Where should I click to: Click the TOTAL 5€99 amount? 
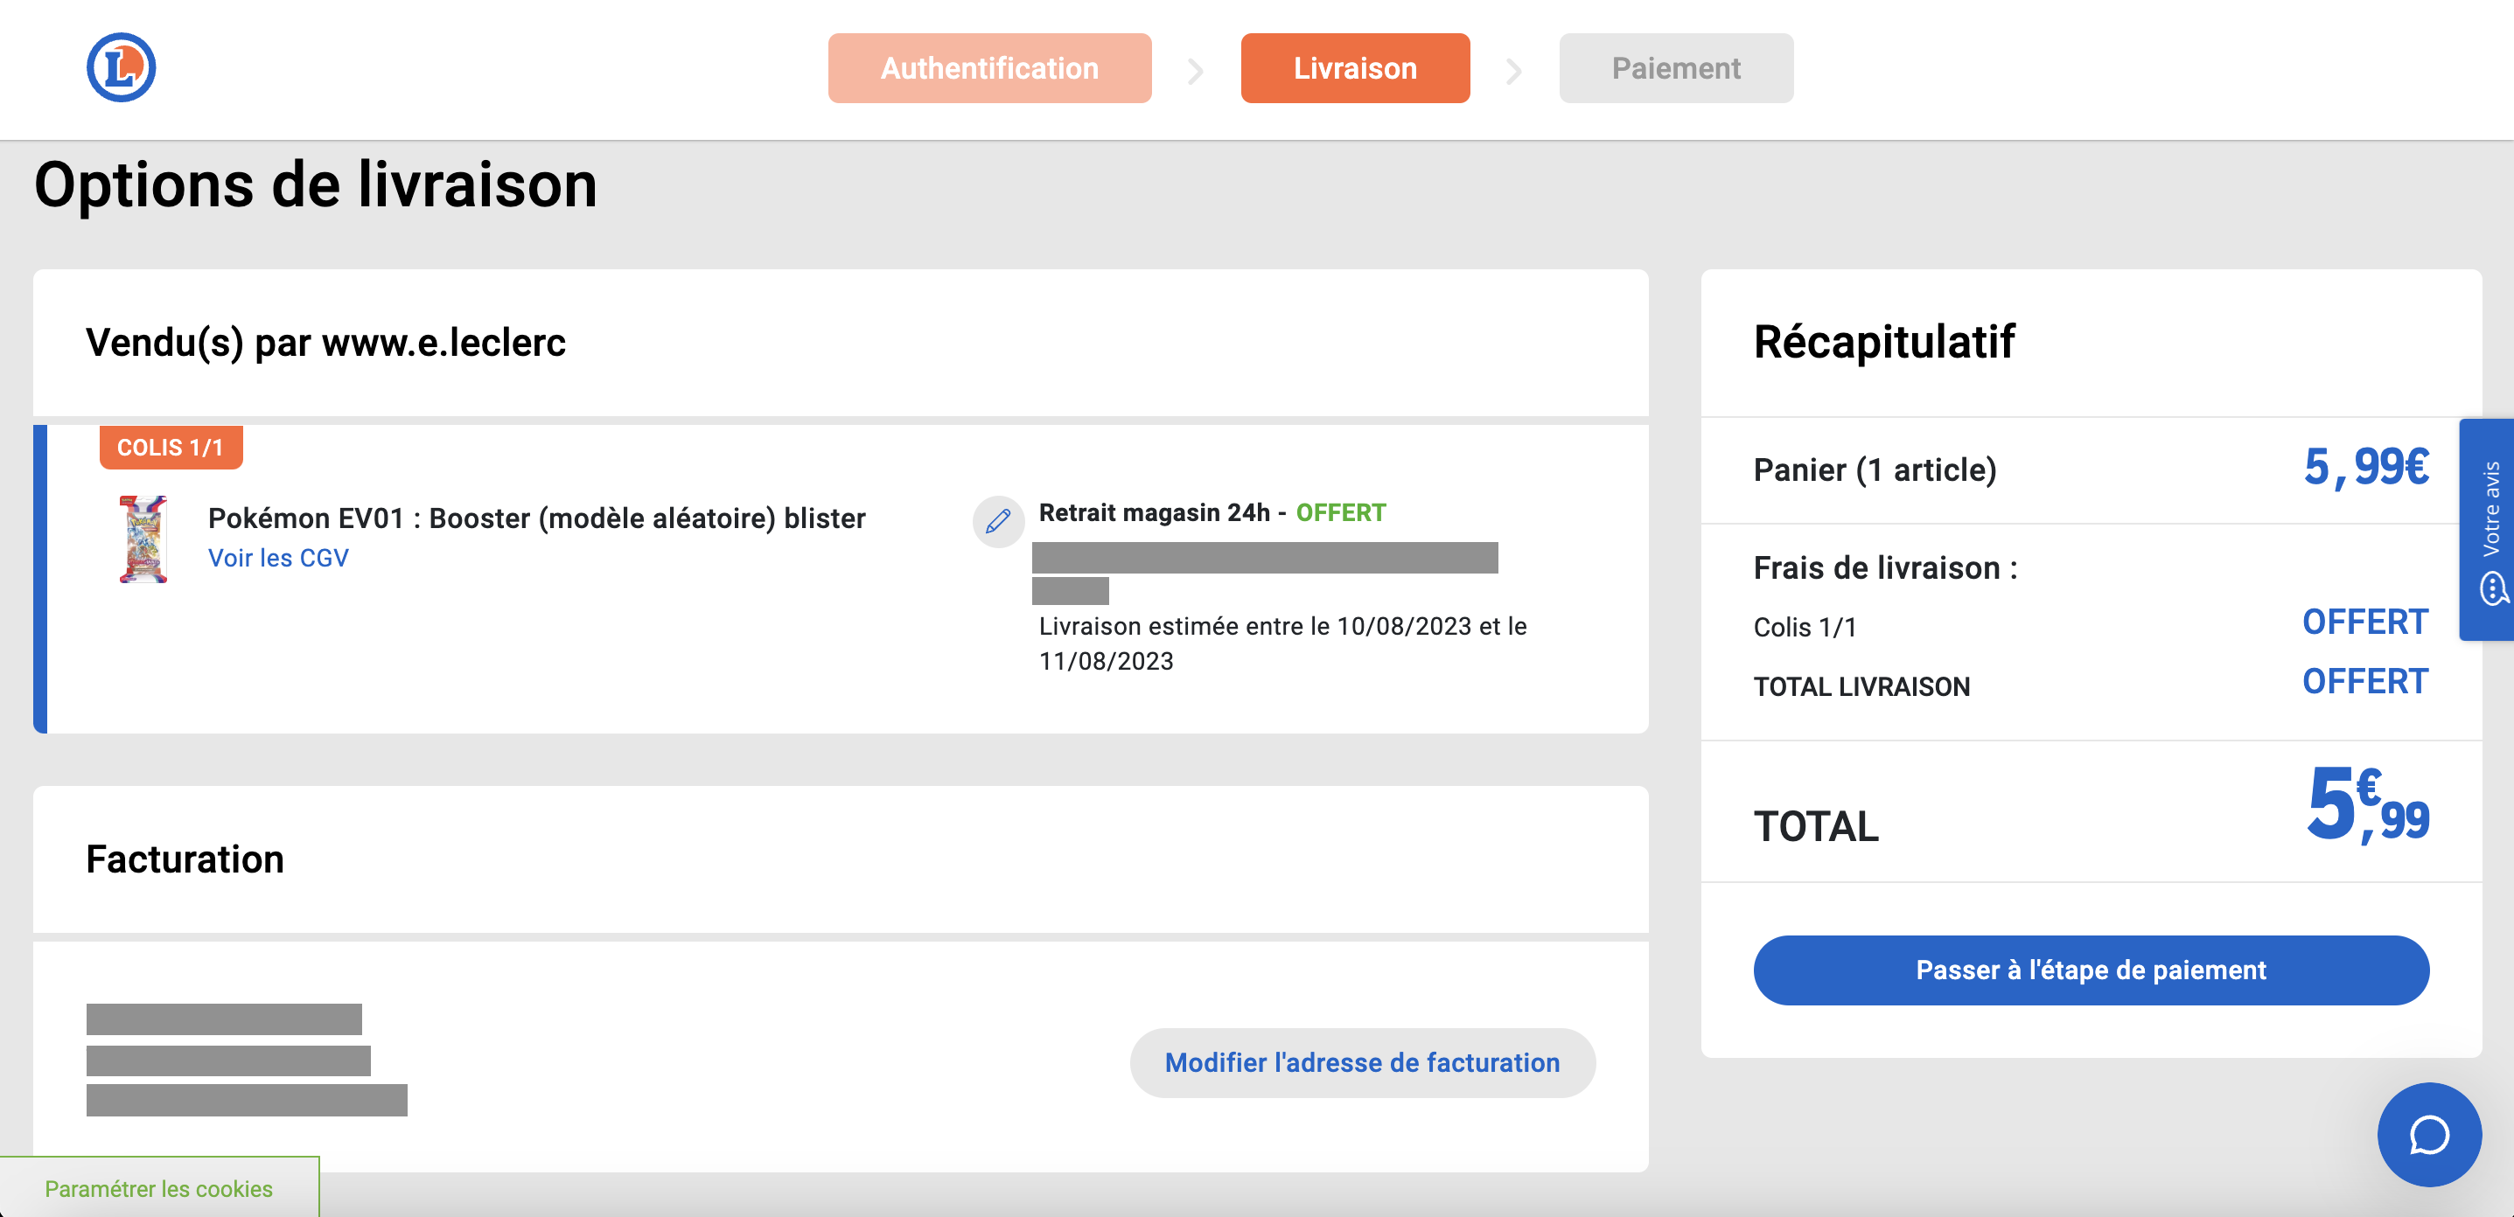2367,804
